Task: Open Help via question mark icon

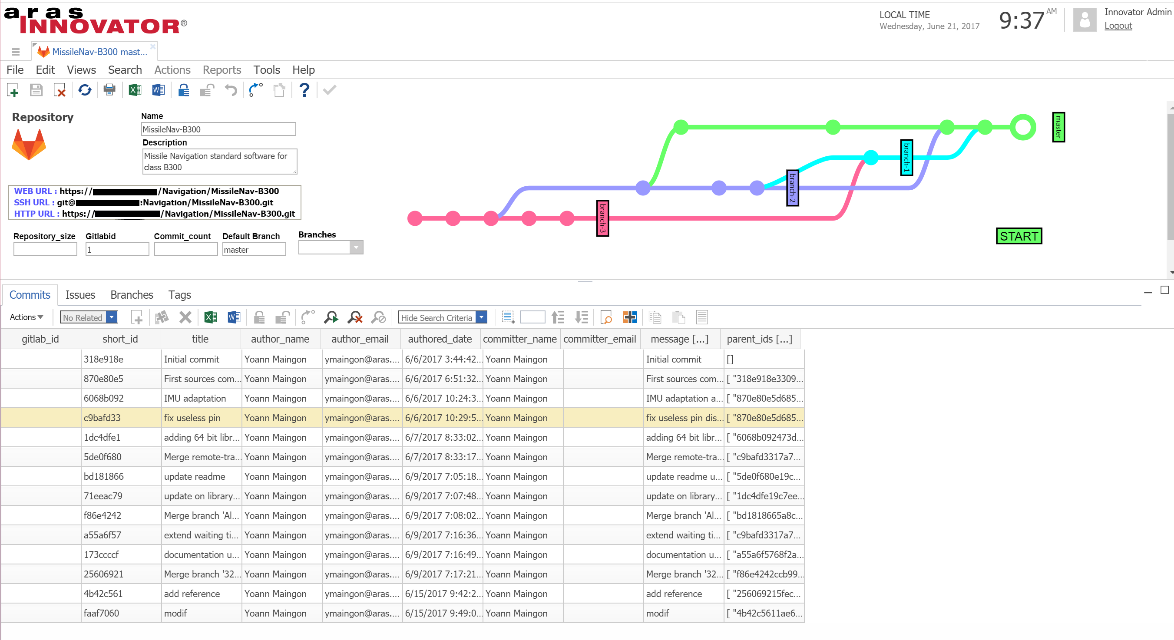Action: click(x=304, y=90)
